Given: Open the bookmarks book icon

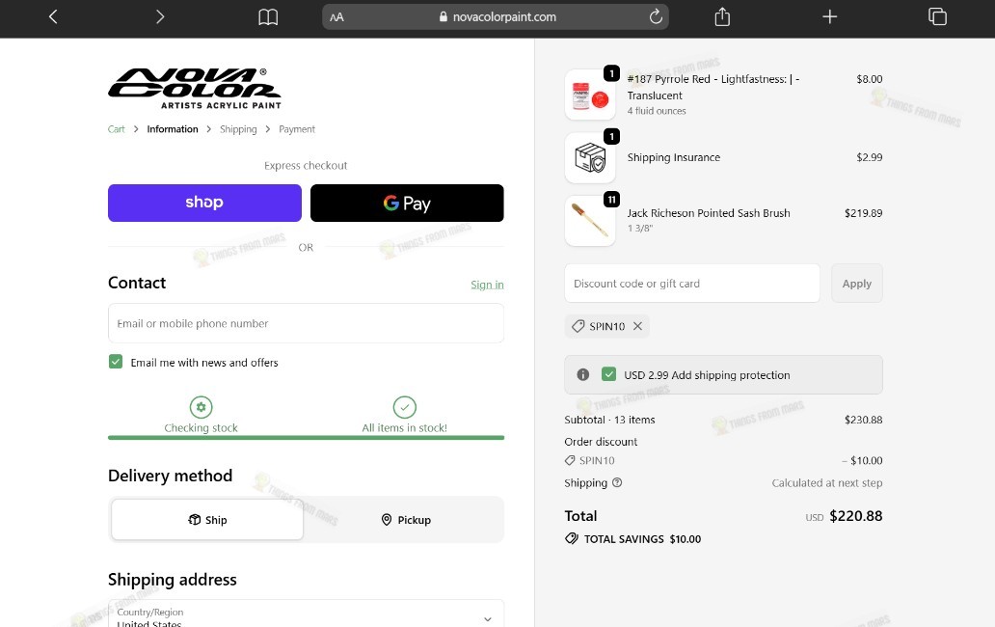Looking at the screenshot, I should (x=268, y=17).
